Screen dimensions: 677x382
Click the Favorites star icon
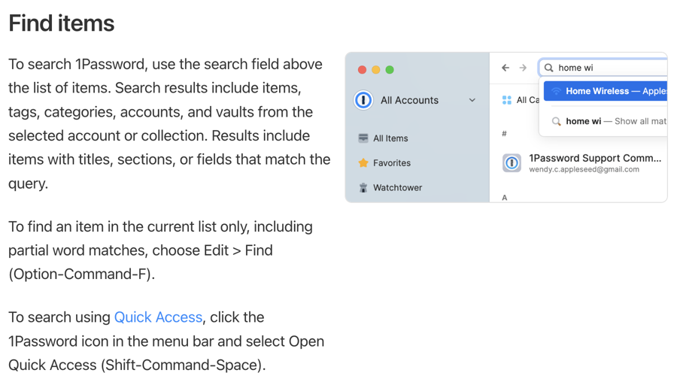coord(363,162)
